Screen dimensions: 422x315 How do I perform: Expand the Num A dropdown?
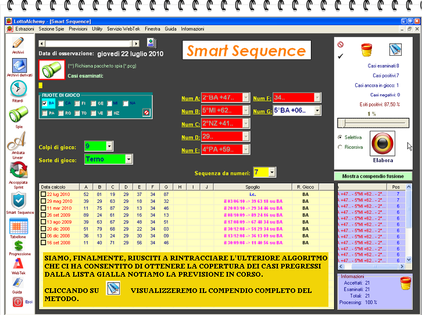(246, 98)
